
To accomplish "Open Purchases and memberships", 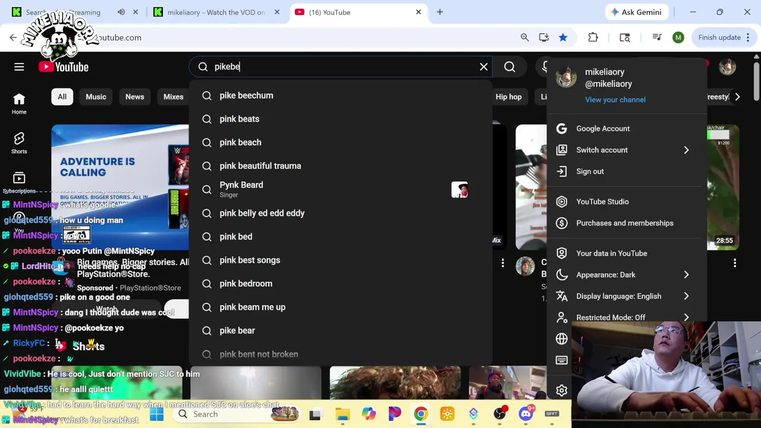I will (x=627, y=223).
